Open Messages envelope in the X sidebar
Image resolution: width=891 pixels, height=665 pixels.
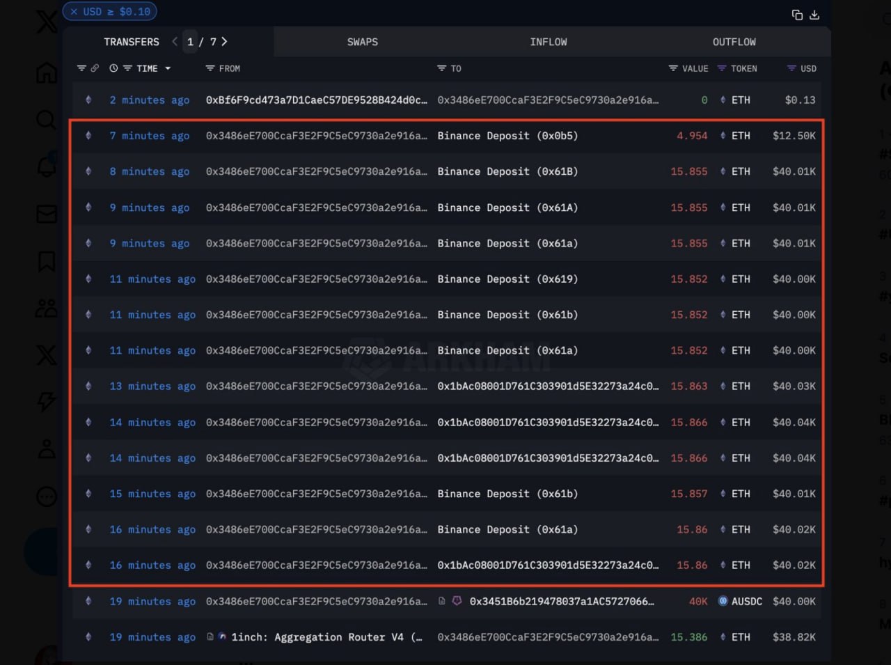47,214
